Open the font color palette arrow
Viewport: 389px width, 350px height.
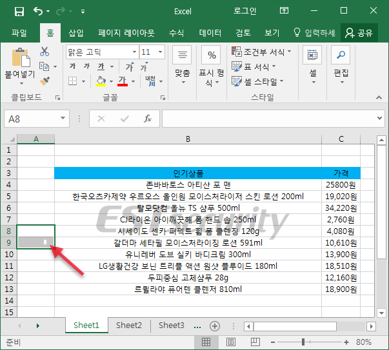pos(134,81)
